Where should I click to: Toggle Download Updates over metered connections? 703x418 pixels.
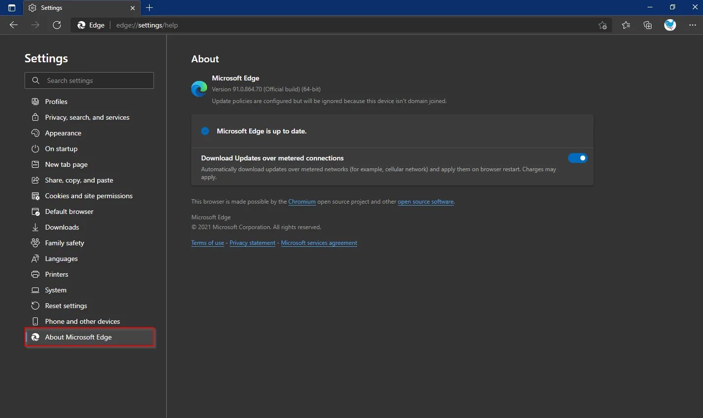click(x=577, y=158)
